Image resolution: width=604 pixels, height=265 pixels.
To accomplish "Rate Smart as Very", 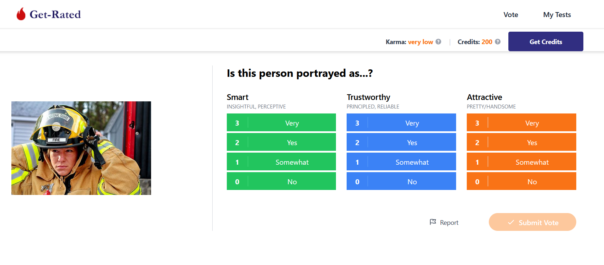I will (x=281, y=123).
